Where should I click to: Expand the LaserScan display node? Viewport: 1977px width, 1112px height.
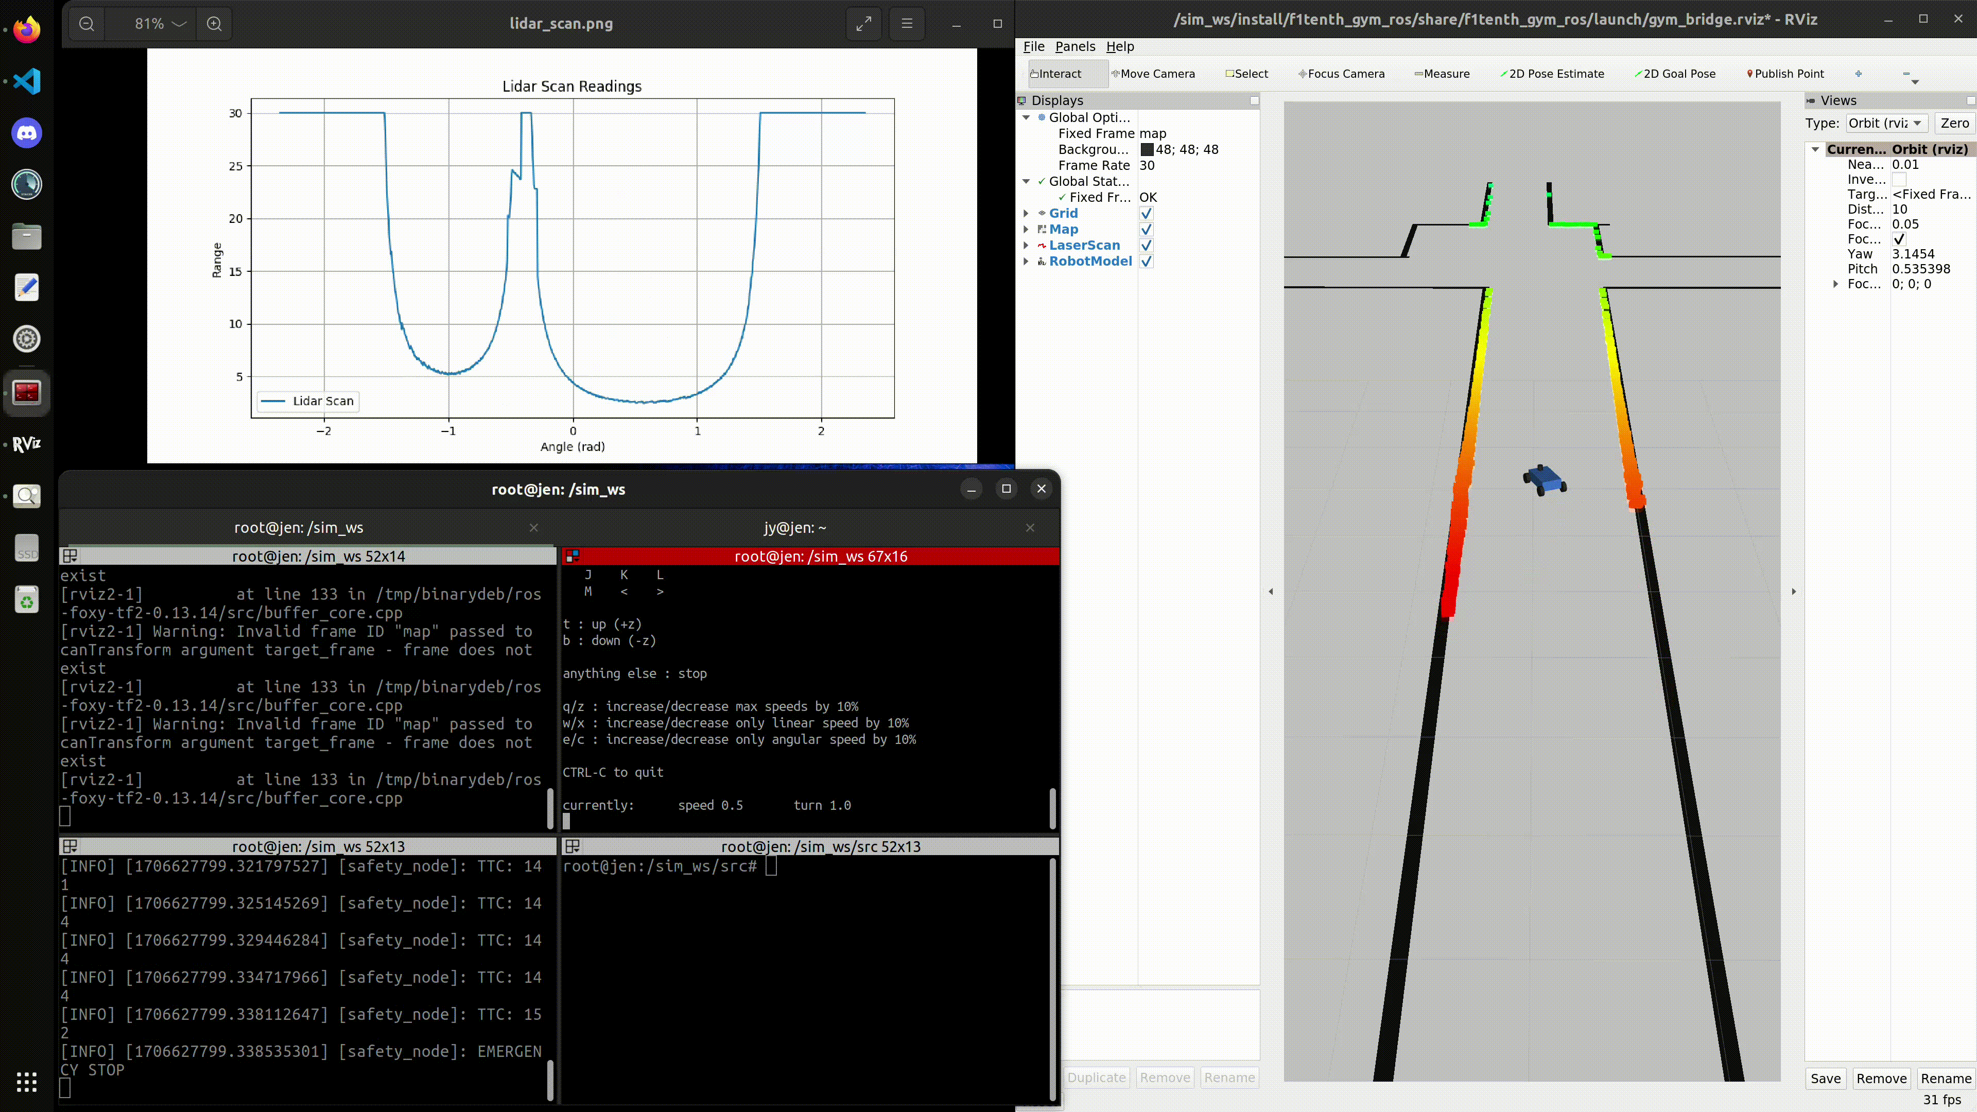(1026, 246)
